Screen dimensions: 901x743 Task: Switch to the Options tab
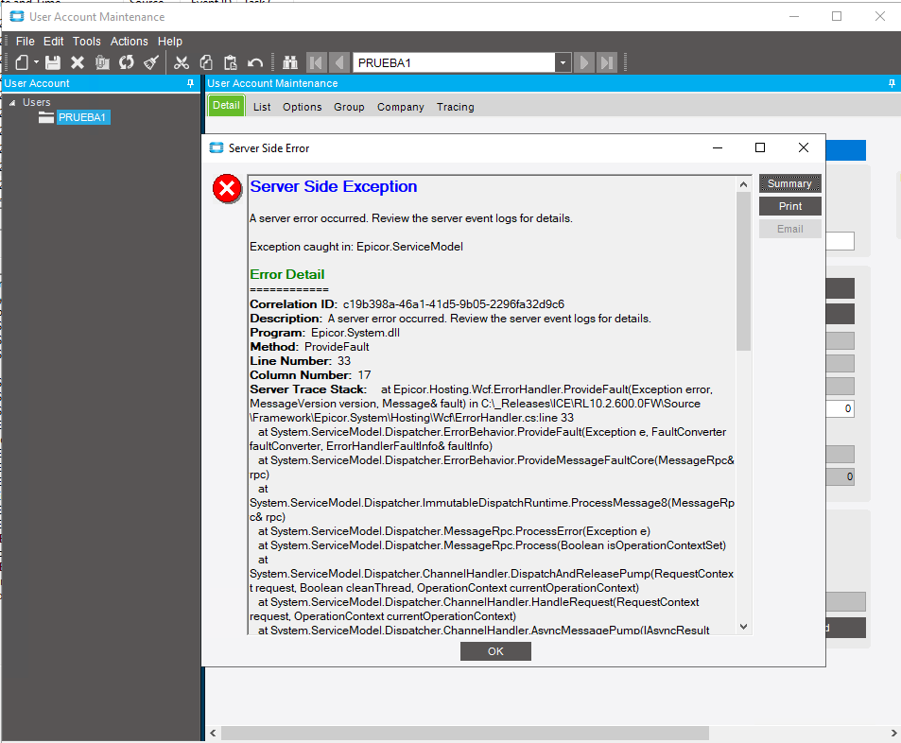[303, 107]
